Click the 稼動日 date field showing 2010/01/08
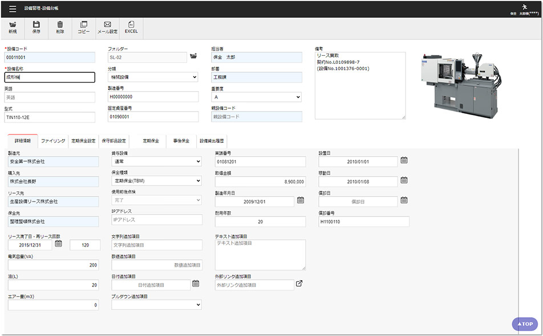Image resolution: width=543 pixels, height=336 pixels. (x=358, y=182)
